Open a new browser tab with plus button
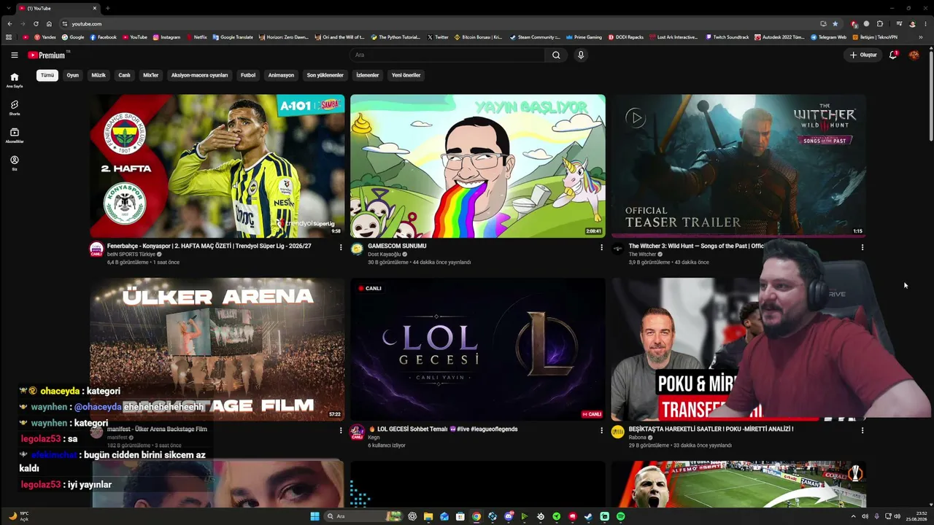The width and height of the screenshot is (934, 525). 107,8
